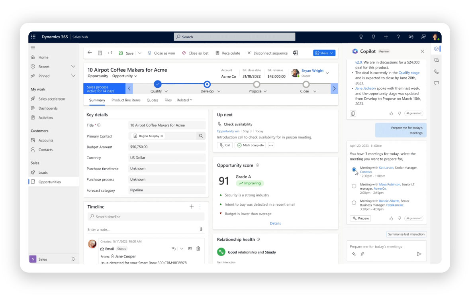
Task: Reply to the Jane Cooper email
Action: 174,248
